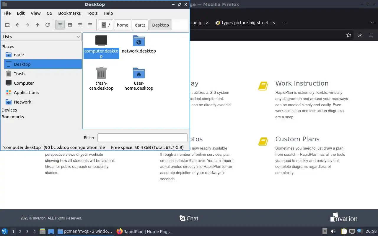Click the free space status text

click(x=147, y=147)
